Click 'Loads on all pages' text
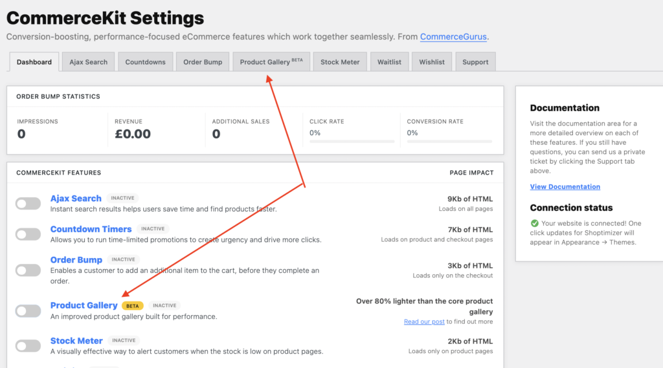663x368 pixels. pyautogui.click(x=466, y=209)
